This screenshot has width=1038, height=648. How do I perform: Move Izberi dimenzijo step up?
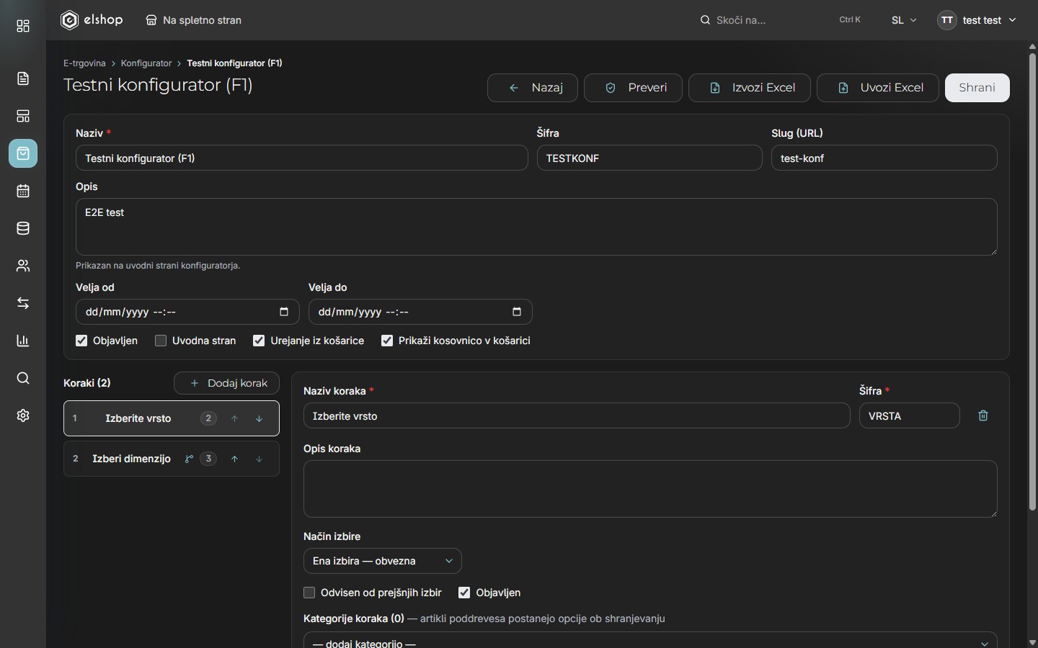[234, 459]
